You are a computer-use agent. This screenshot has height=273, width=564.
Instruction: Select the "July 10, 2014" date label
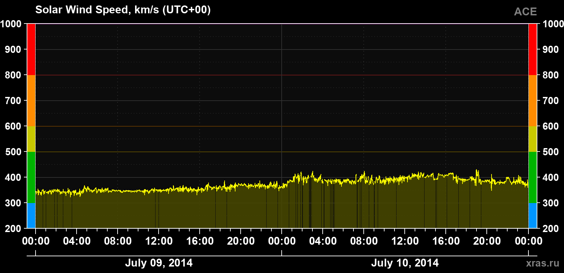(405, 263)
